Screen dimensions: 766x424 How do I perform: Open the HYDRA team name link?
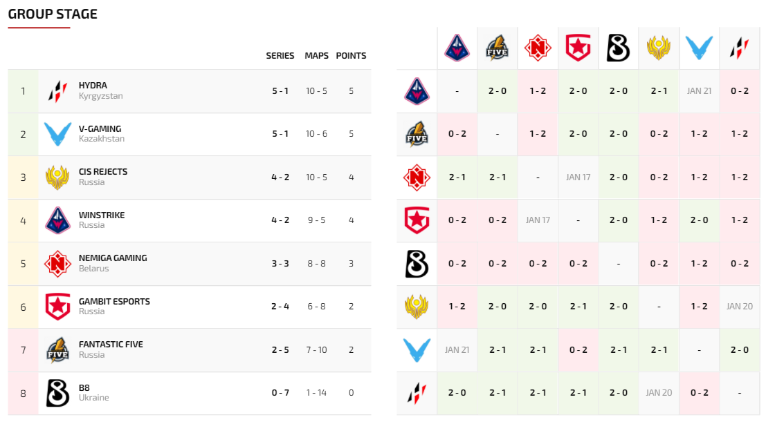coord(93,86)
